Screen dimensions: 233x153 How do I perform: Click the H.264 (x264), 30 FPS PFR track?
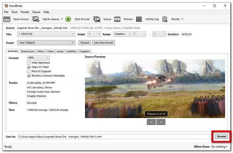click(x=41, y=83)
